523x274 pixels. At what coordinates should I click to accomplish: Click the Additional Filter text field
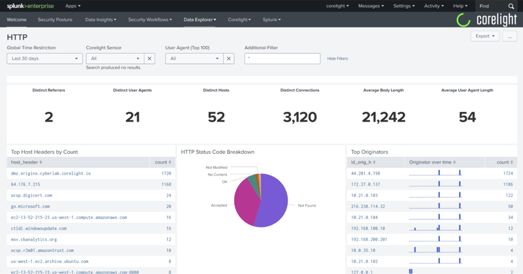[282, 59]
